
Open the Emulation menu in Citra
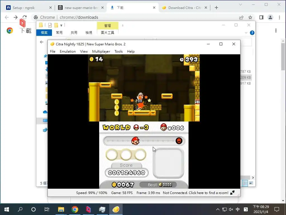(x=68, y=52)
